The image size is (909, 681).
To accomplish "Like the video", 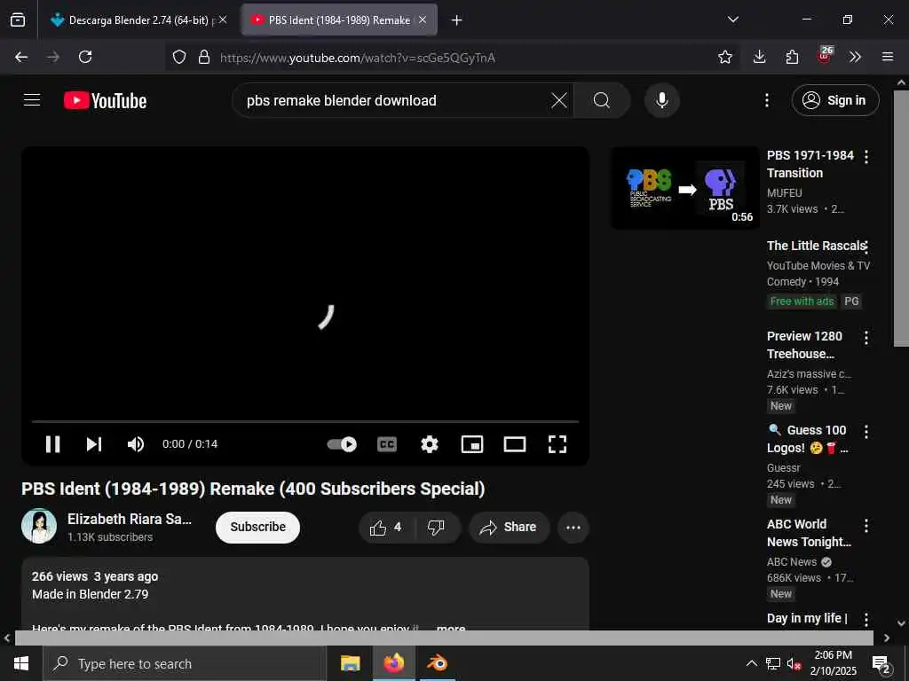I will click(387, 528).
